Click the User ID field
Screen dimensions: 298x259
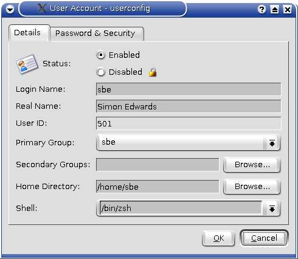[x=189, y=123]
